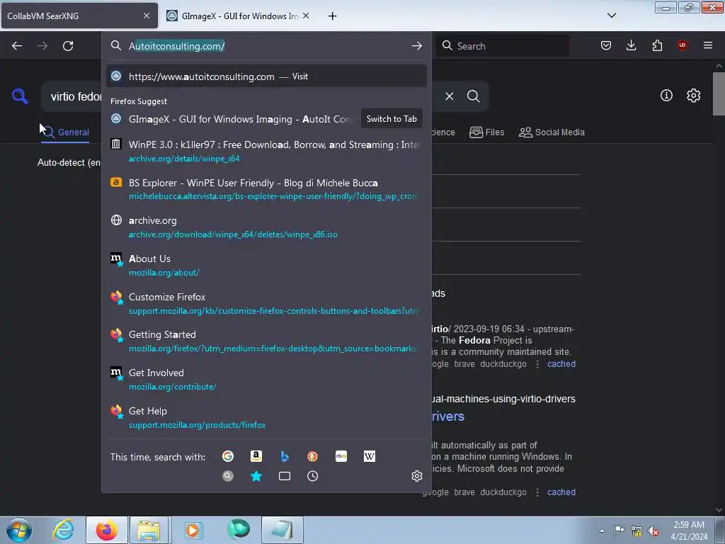
Task: Open the About Us mozilla suggestion
Action: pos(266,265)
